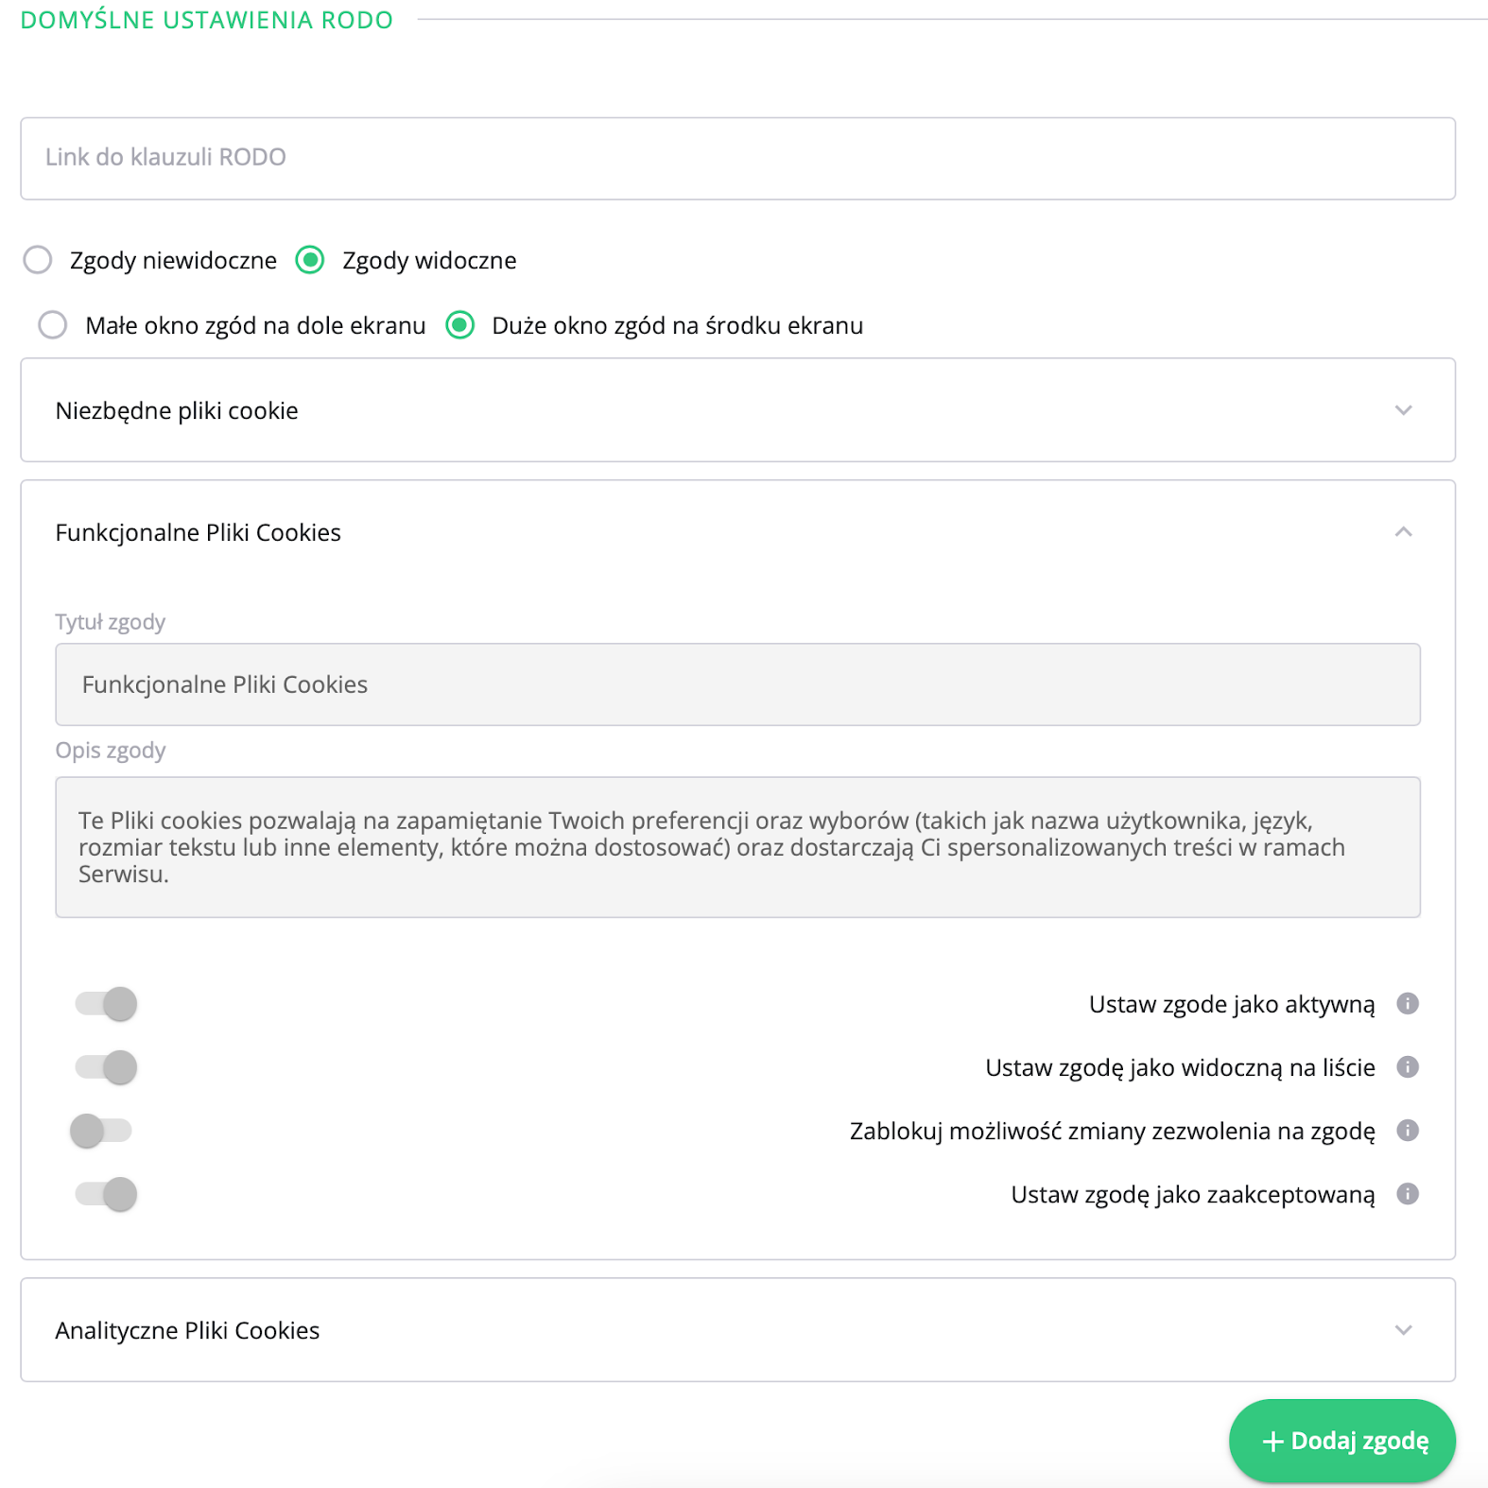Collapse 'Funkcjonalne Pliki Cookies' section chevron
Screen dimensions: 1488x1488
click(1403, 531)
